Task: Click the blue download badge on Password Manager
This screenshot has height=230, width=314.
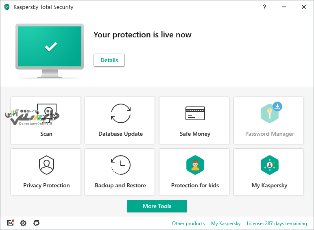Action: tap(277, 106)
